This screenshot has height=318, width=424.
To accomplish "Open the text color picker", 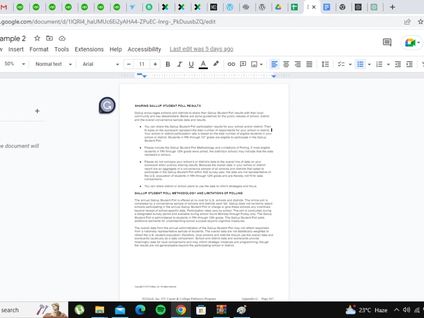I will point(203,64).
